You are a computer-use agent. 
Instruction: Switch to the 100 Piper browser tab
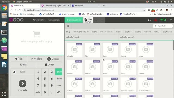point(55,5)
